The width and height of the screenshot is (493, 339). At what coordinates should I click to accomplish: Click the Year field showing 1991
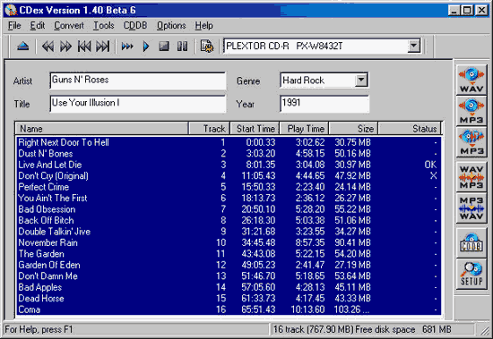pyautogui.click(x=324, y=104)
